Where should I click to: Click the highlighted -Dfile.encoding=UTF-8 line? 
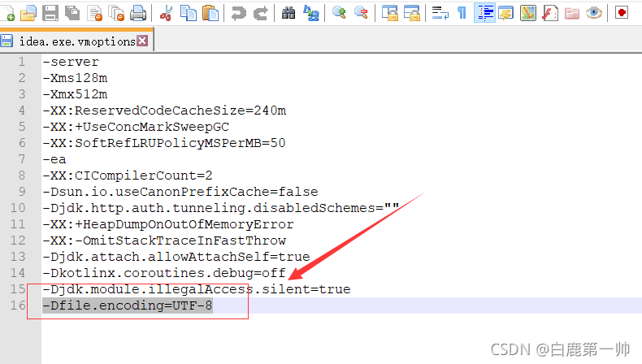[x=128, y=305]
